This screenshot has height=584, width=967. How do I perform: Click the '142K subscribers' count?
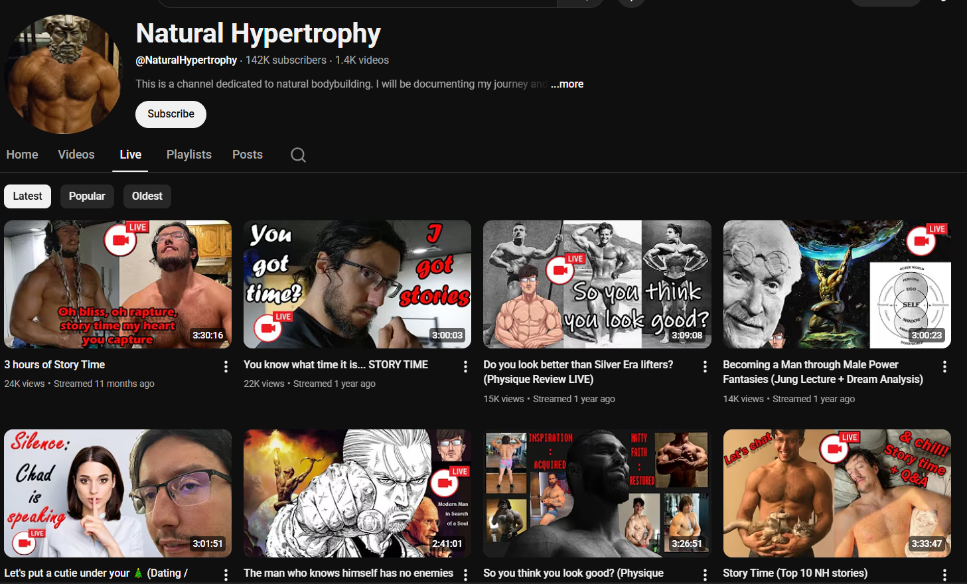coord(286,60)
